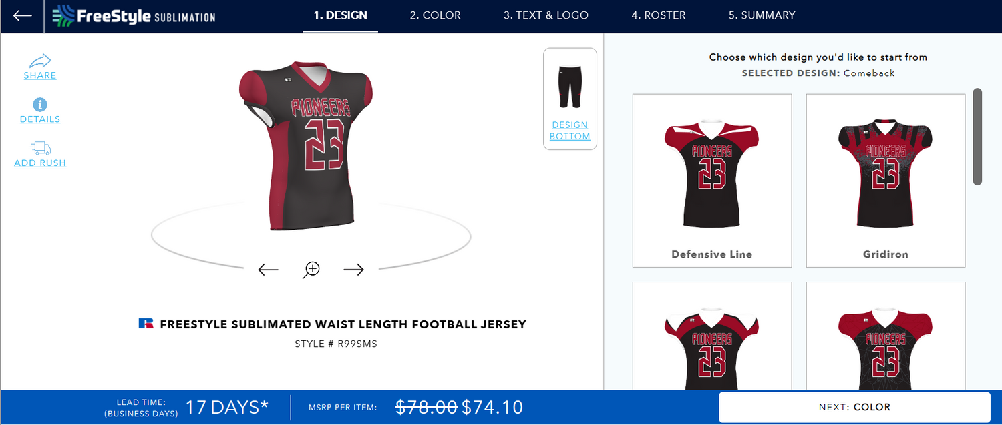The image size is (1002, 425).
Task: Open the 2. COLOR tab
Action: click(x=436, y=15)
